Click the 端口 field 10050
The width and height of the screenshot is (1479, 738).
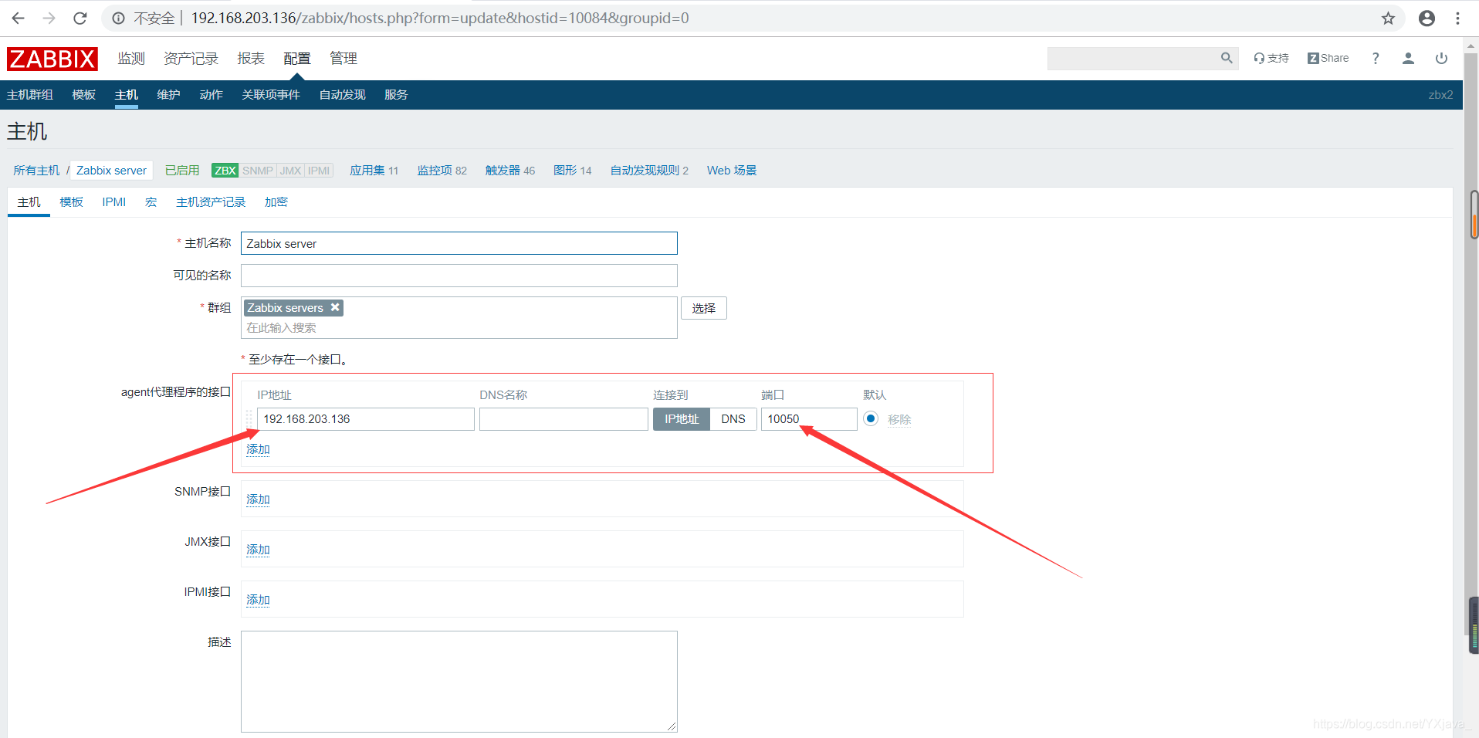pyautogui.click(x=809, y=419)
